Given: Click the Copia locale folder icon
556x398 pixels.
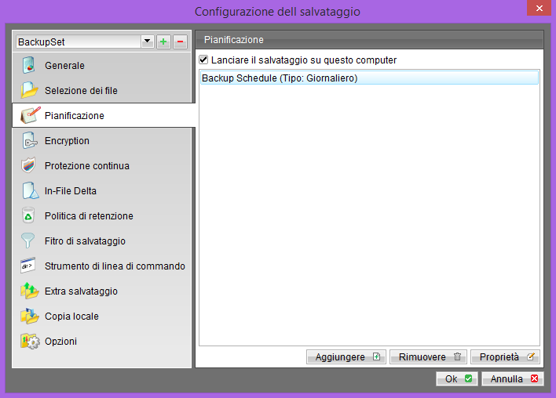Looking at the screenshot, I should click(x=29, y=316).
